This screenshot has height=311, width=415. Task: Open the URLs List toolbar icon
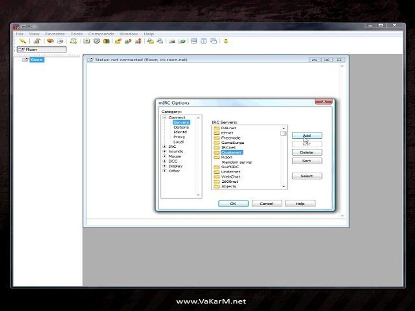point(182,41)
